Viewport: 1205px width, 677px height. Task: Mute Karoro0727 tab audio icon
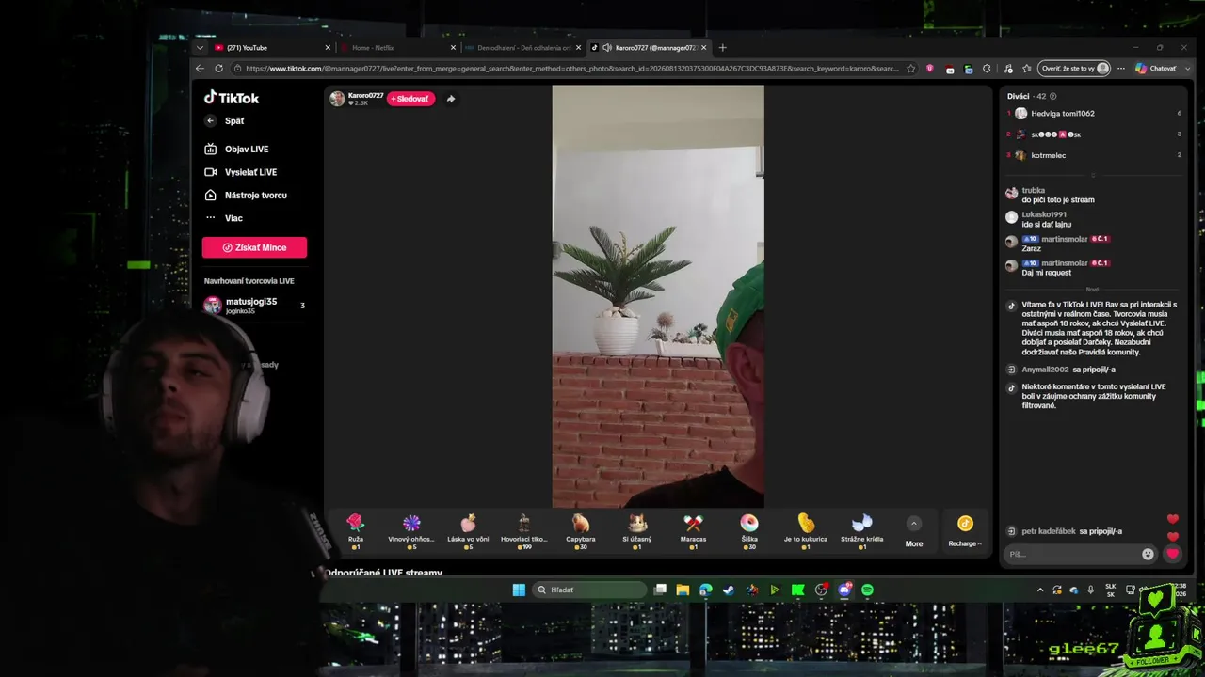(607, 48)
